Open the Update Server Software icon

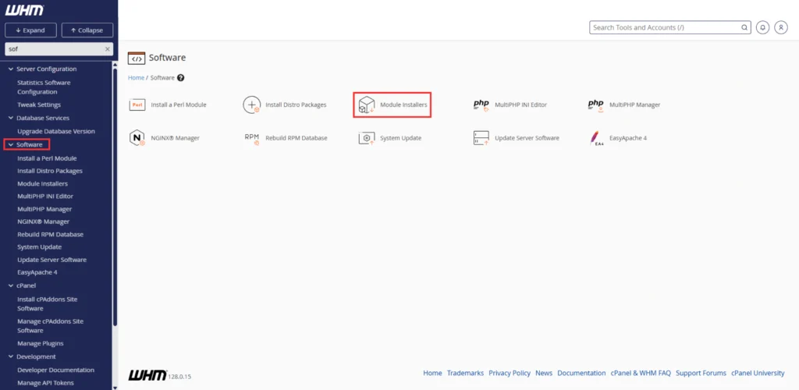[481, 138]
